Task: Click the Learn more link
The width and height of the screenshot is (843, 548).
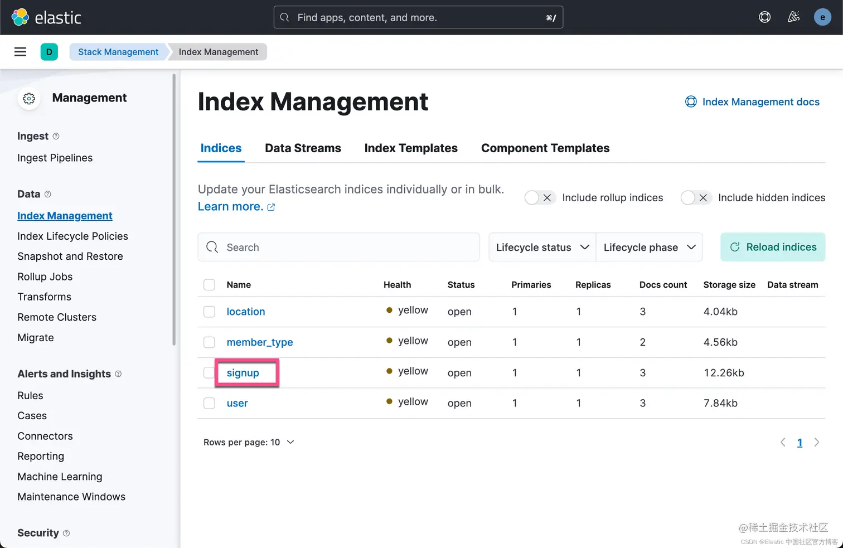Action: coord(230,206)
